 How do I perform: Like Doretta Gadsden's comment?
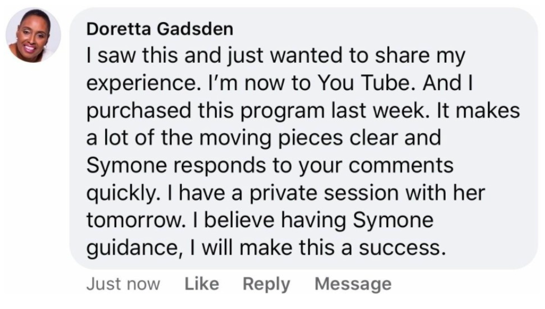pos(201,284)
